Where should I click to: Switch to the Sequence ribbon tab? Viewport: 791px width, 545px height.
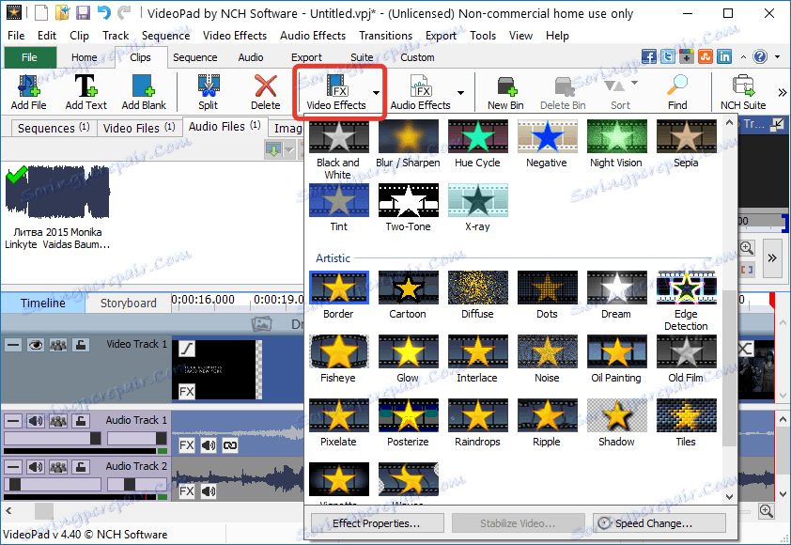tap(194, 57)
